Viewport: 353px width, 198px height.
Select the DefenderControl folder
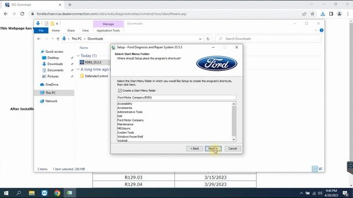pos(97,76)
